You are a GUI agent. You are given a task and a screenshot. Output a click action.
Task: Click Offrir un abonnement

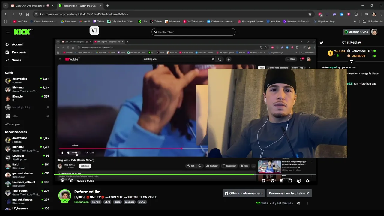pos(244,193)
